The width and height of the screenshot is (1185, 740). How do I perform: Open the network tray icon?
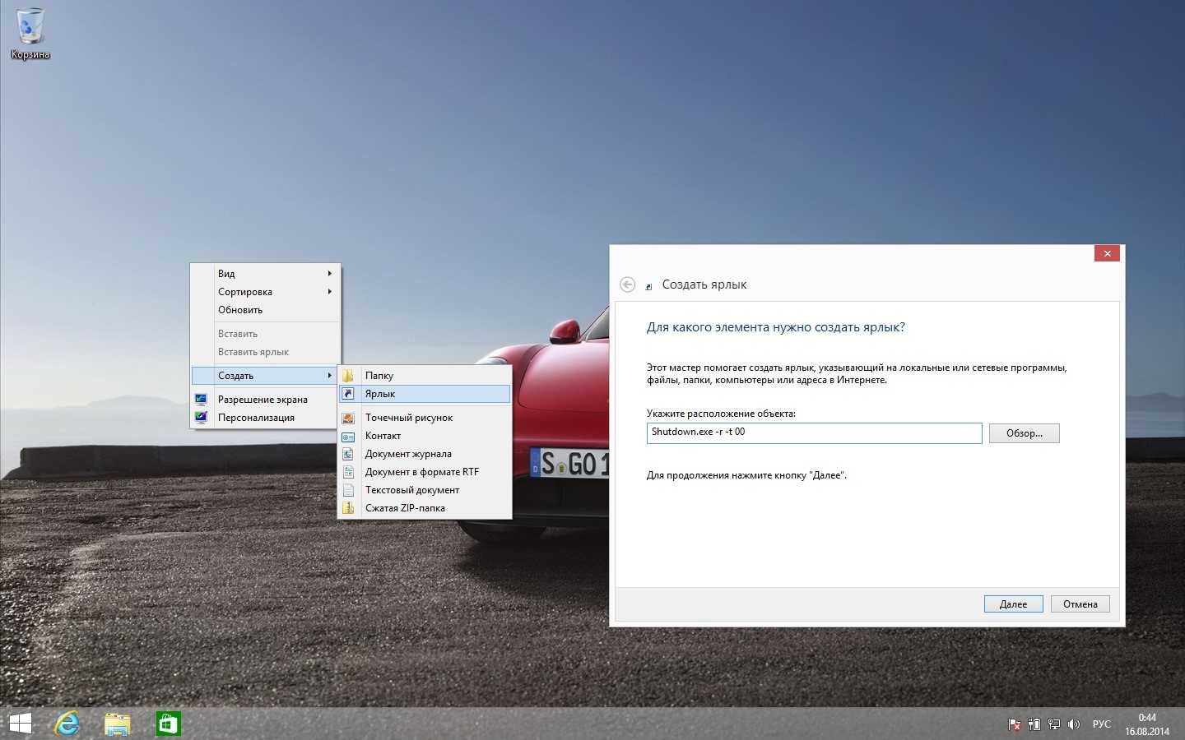[x=1053, y=724]
